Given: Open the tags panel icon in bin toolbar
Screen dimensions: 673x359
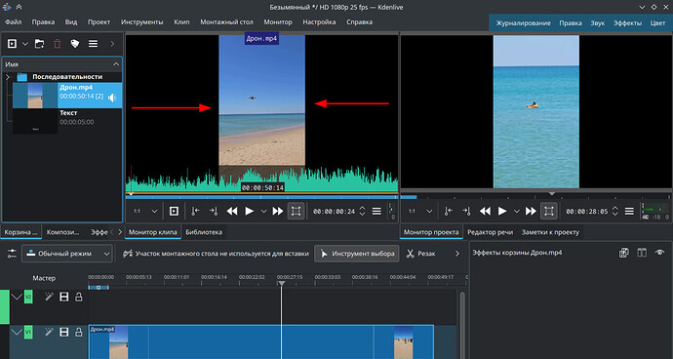Looking at the screenshot, I should click(75, 43).
